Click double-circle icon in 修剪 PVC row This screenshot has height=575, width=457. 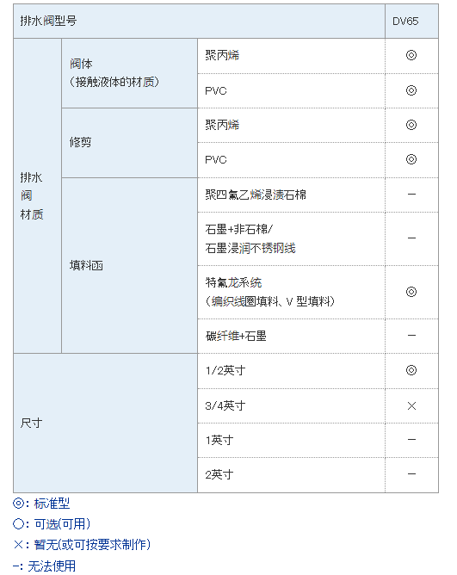(411, 159)
